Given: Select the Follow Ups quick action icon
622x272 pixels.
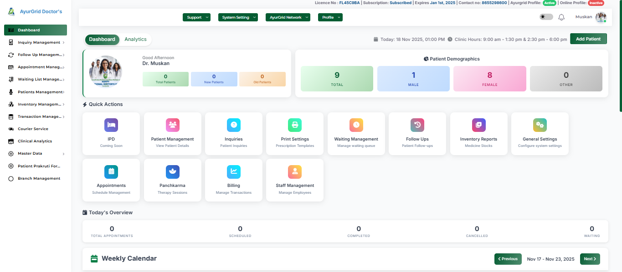Looking at the screenshot, I should [x=417, y=125].
